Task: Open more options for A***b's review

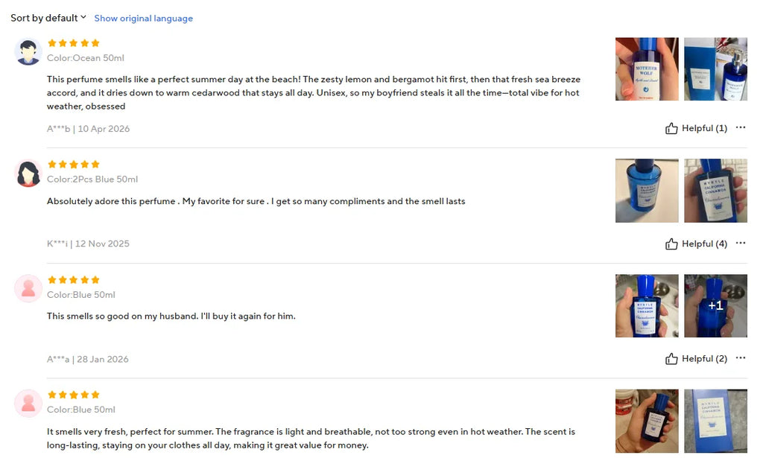Action: (x=740, y=127)
